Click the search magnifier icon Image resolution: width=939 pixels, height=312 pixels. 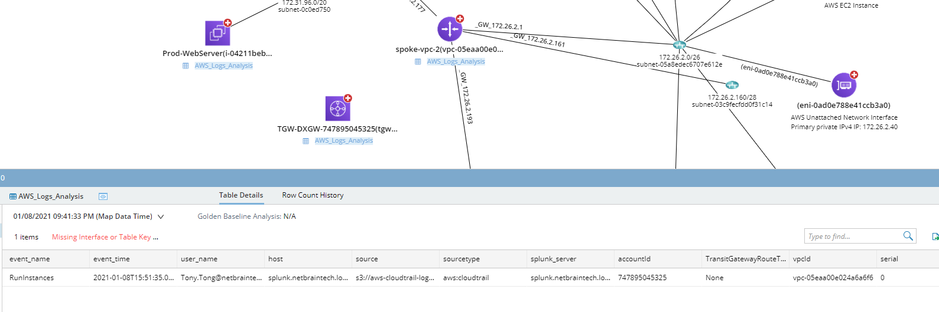coord(908,236)
